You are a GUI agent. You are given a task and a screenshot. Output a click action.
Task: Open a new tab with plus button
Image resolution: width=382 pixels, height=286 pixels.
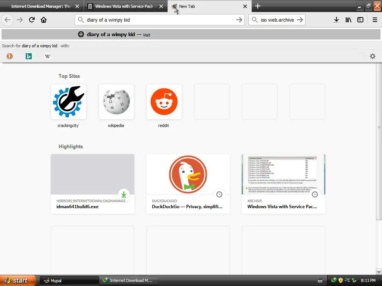point(257,6)
